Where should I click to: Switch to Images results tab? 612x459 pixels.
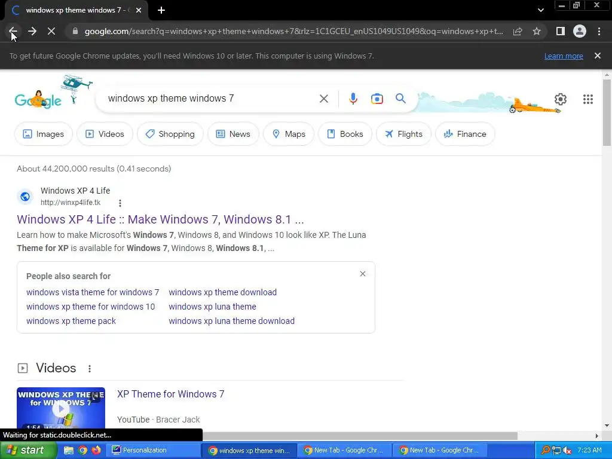pyautogui.click(x=43, y=134)
